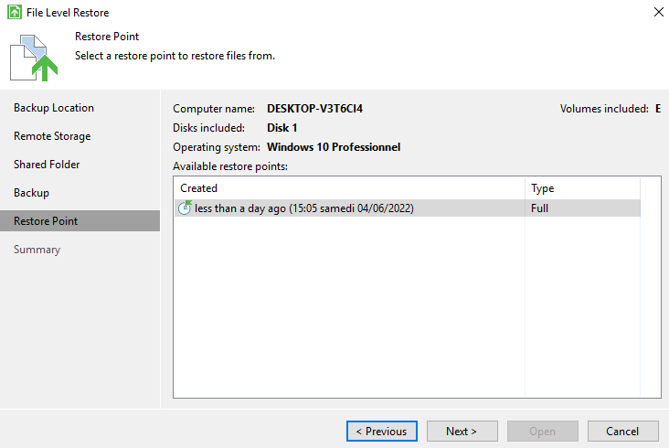Click the Previous button
The width and height of the screenshot is (669, 448).
tap(382, 431)
